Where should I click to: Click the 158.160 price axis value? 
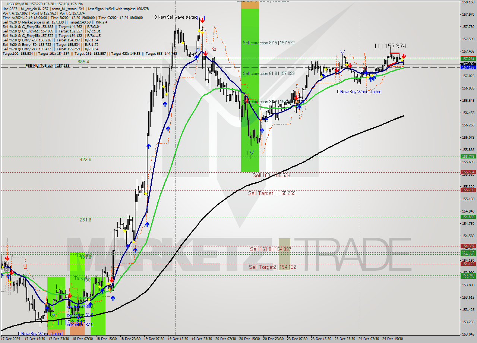pyautogui.click(x=468, y=2)
